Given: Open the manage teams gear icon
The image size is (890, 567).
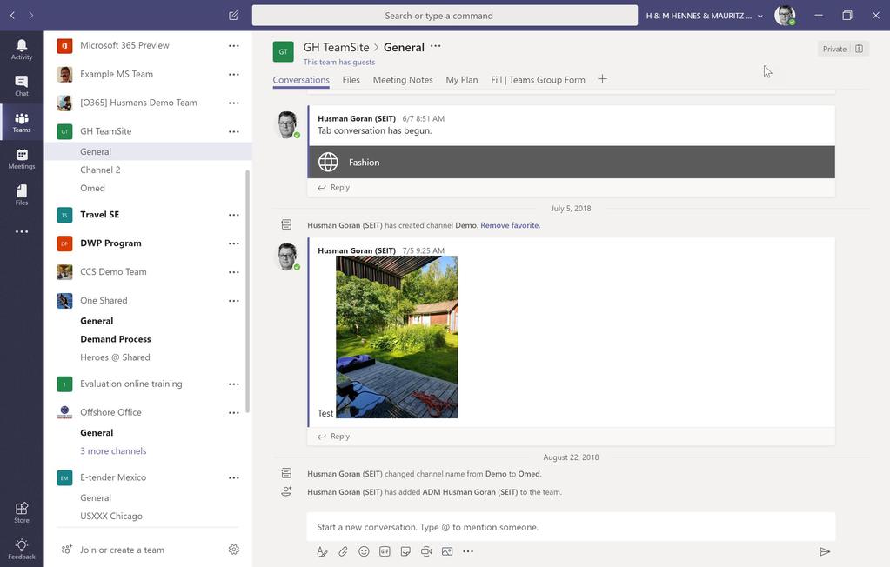Looking at the screenshot, I should (x=234, y=549).
